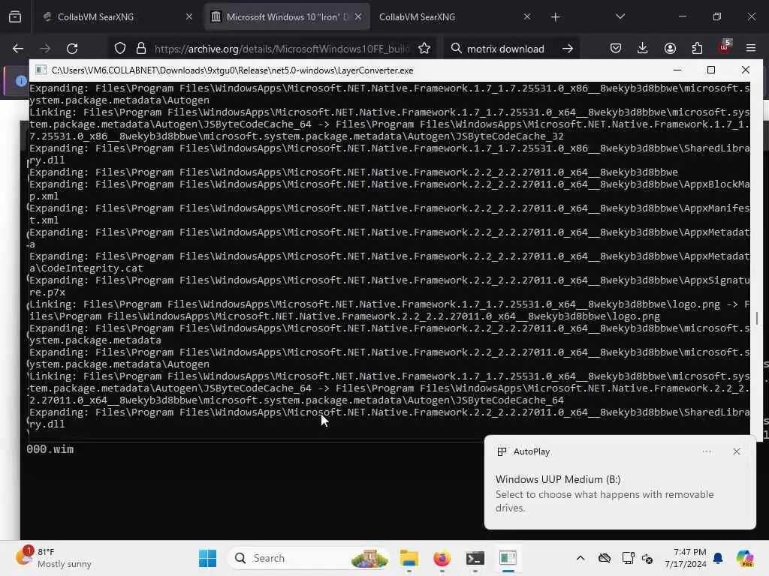The image size is (769, 576).
Task: Open notification bell in taskbar
Action: coord(718,558)
